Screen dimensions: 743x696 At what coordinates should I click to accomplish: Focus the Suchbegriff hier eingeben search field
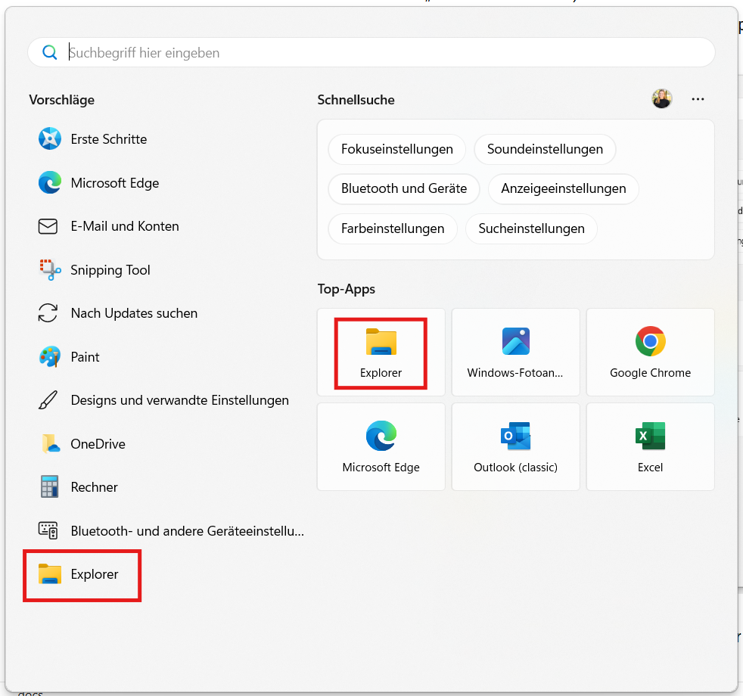[x=371, y=52]
